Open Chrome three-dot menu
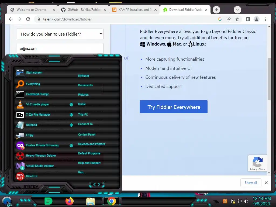 (265, 19)
